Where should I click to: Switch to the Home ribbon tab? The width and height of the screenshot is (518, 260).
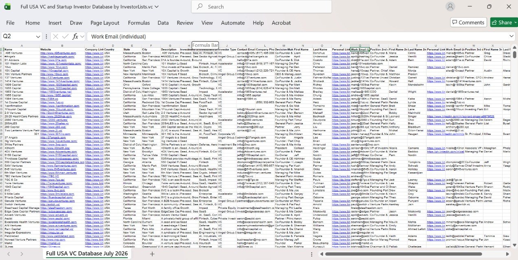33,23
